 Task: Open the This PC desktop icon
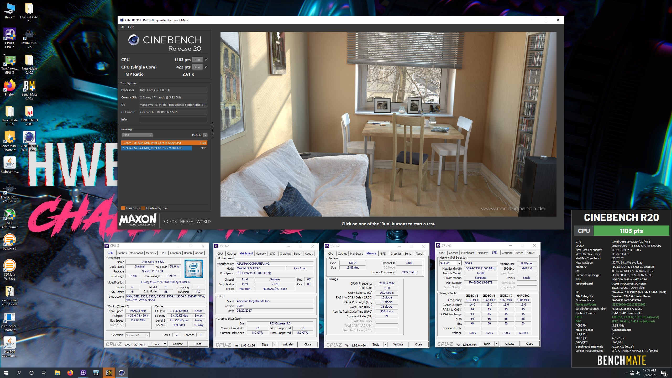click(9, 11)
